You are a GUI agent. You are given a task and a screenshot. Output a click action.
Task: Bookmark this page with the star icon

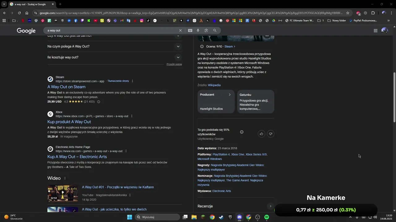(x=348, y=13)
